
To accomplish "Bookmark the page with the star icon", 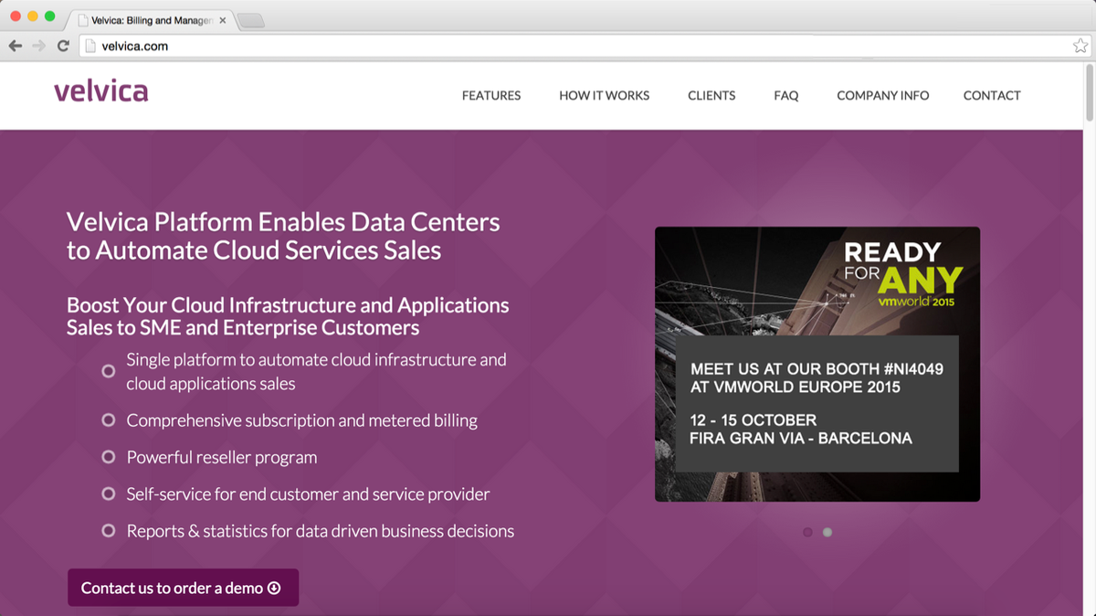I will 1080,46.
